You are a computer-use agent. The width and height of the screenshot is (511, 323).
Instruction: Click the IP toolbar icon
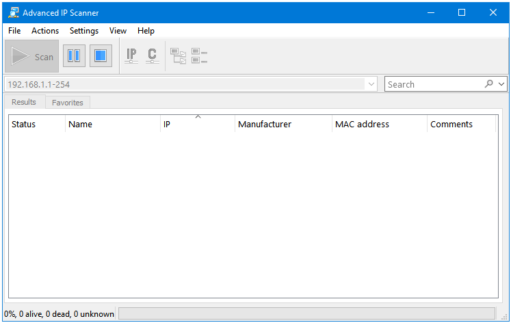131,55
